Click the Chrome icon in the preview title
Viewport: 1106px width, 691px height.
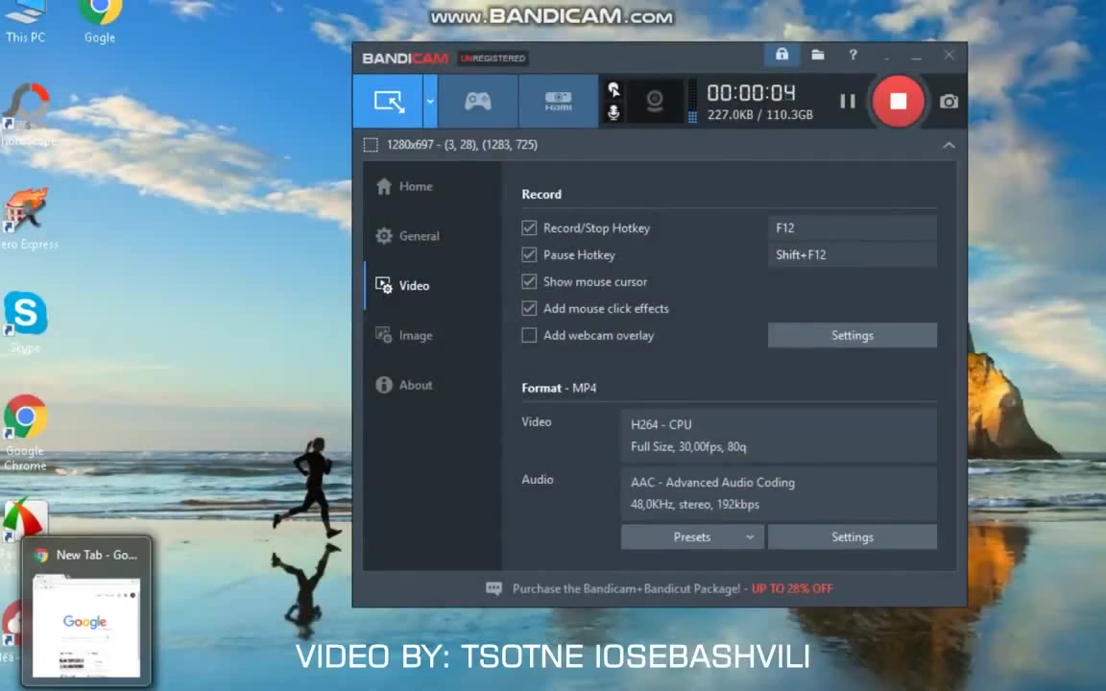41,555
